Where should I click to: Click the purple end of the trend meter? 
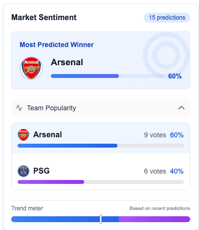[155, 219]
